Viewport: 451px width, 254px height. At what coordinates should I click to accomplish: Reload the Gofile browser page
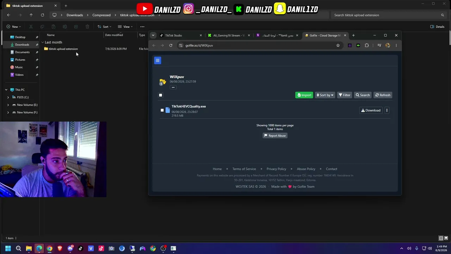[x=171, y=45]
